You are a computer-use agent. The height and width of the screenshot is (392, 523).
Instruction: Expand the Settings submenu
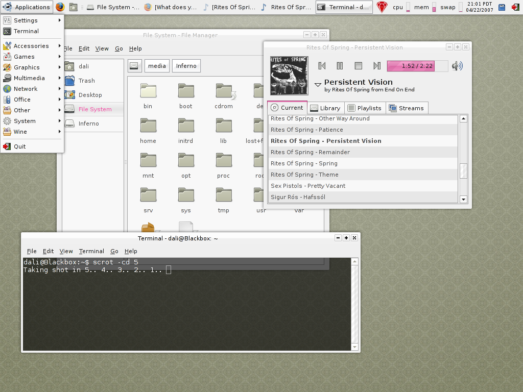(32, 20)
